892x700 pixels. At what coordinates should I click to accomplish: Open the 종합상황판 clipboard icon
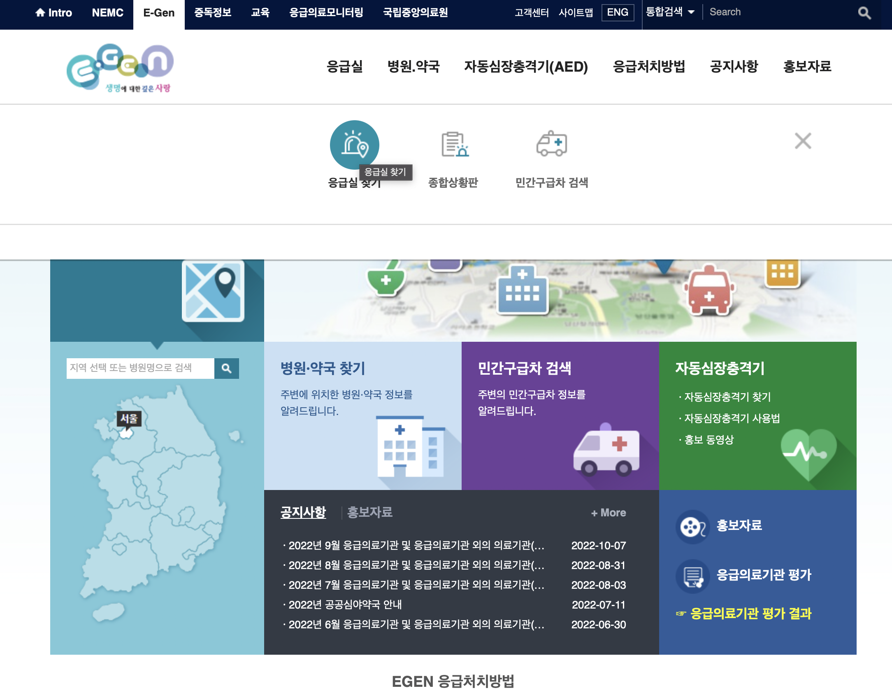(x=454, y=145)
